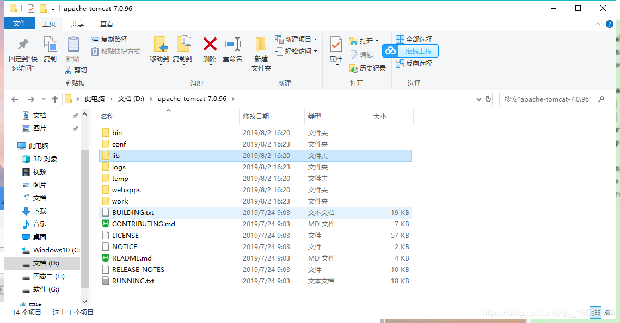Switch to the Share (共享) tab
This screenshot has height=323, width=620.
77,24
